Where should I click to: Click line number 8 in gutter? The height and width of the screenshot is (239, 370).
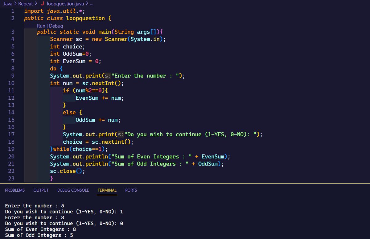coord(13,68)
